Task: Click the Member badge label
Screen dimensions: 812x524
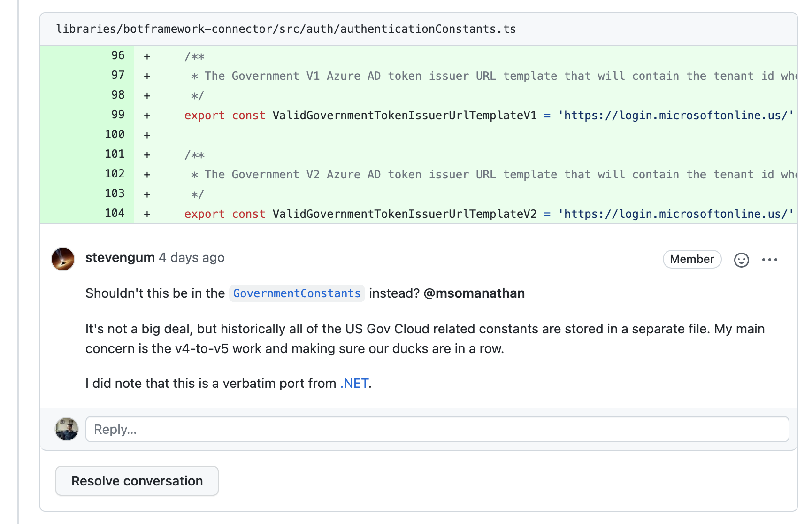Action: [x=692, y=259]
